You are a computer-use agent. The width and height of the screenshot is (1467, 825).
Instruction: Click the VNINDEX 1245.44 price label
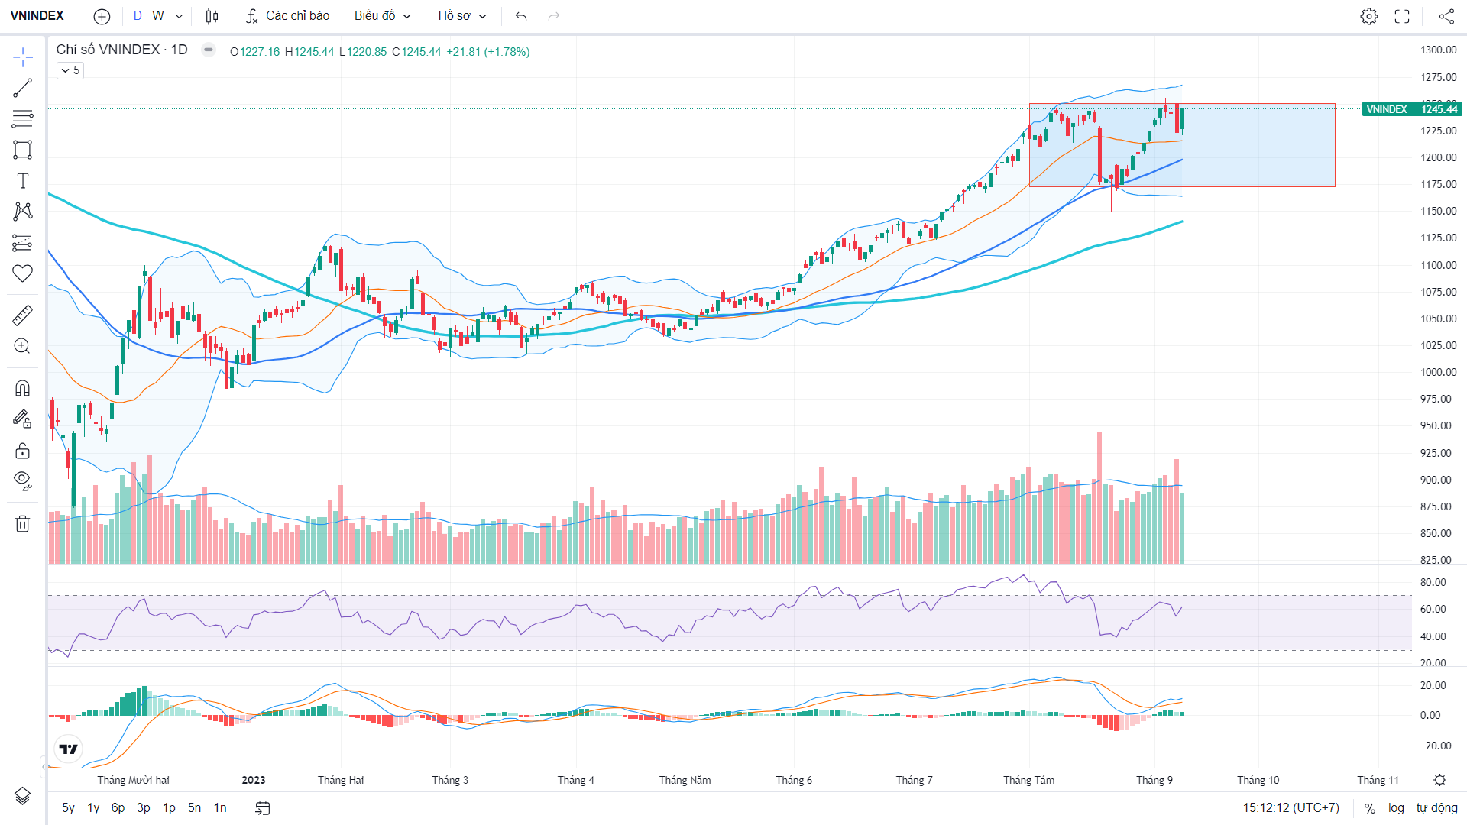(1411, 109)
